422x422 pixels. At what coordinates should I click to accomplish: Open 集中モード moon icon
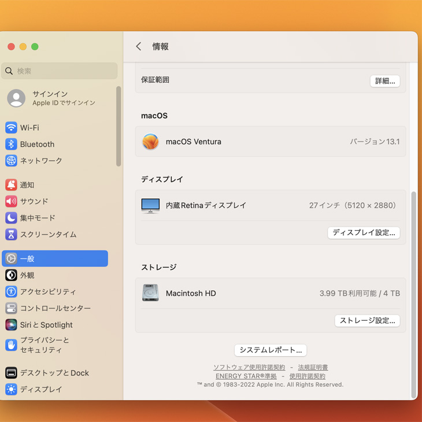coord(11,218)
